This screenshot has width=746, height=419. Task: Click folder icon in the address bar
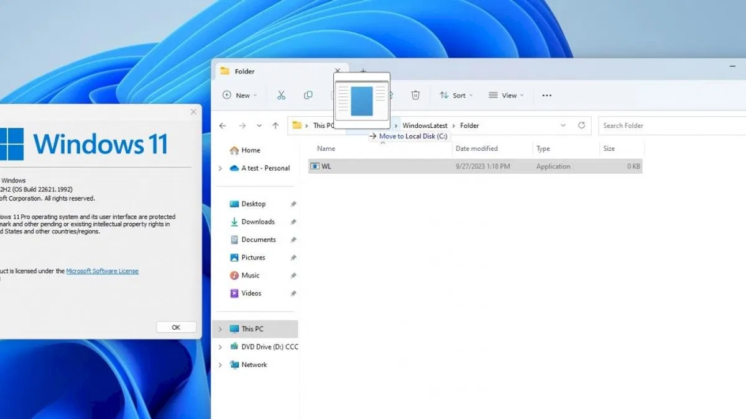point(297,125)
